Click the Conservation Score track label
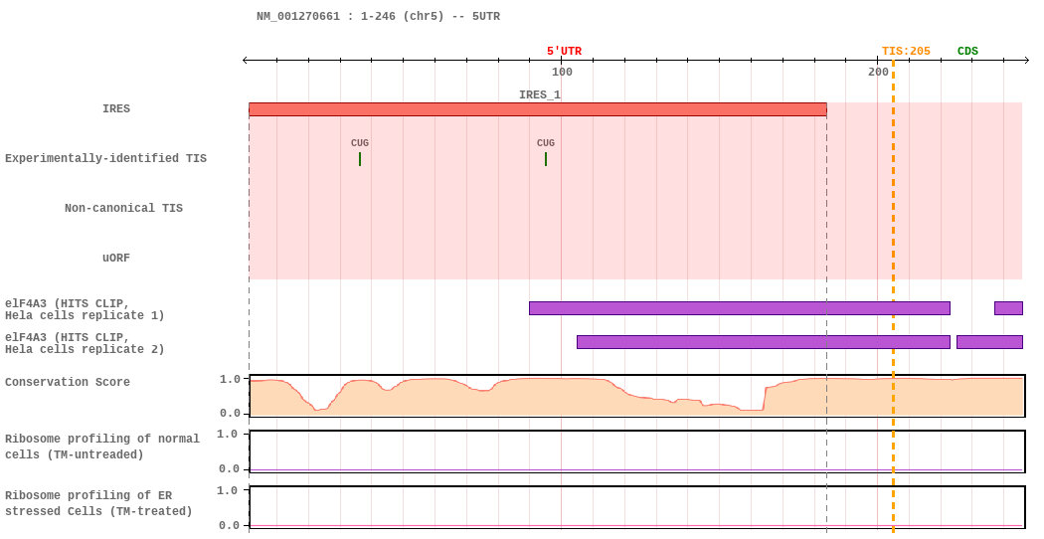The width and height of the screenshot is (1044, 539). coord(68,383)
